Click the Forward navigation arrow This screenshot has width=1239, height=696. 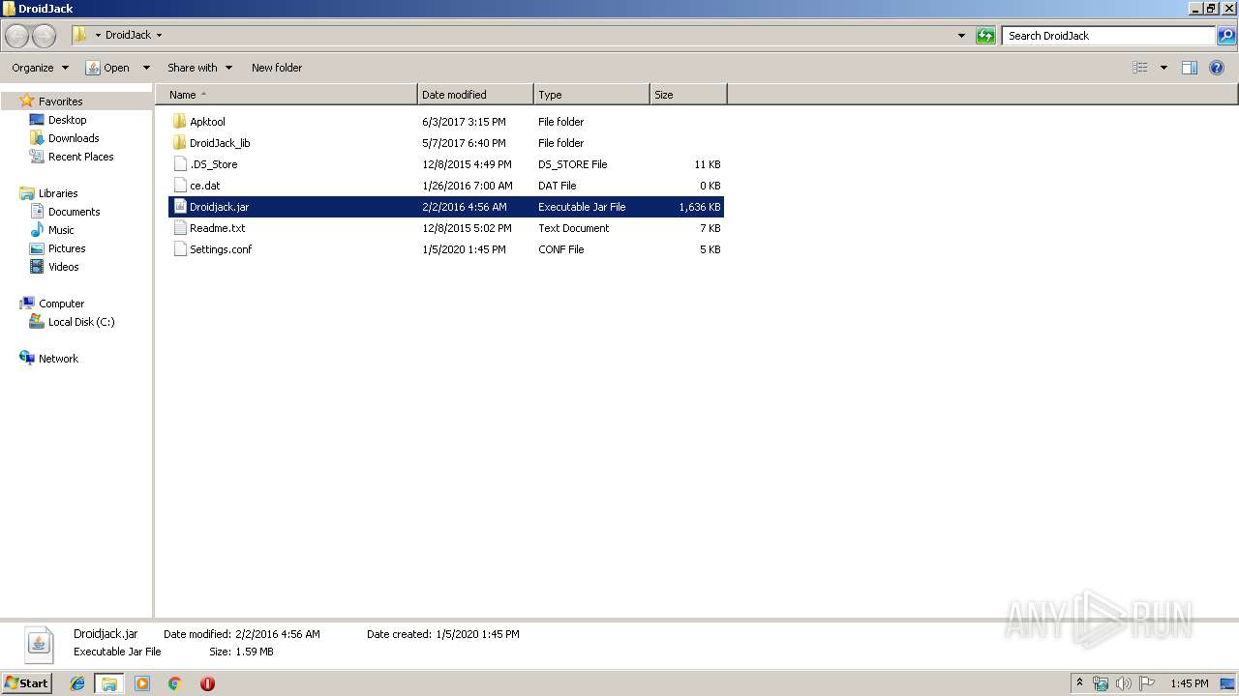pyautogui.click(x=45, y=36)
